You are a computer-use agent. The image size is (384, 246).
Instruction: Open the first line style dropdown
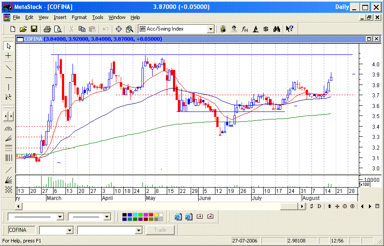60,217
